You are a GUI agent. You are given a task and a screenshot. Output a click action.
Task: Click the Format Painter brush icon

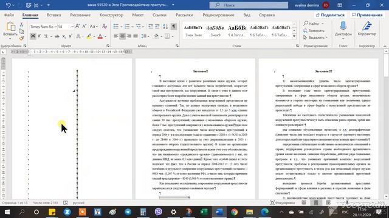(22, 38)
